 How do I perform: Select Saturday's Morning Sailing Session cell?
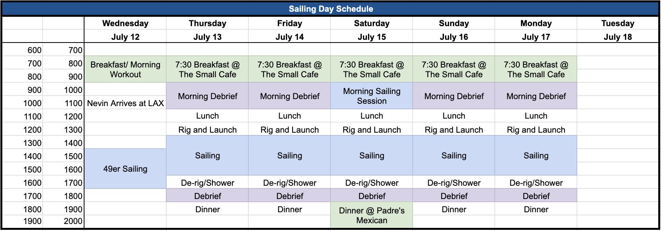pyautogui.click(x=372, y=96)
